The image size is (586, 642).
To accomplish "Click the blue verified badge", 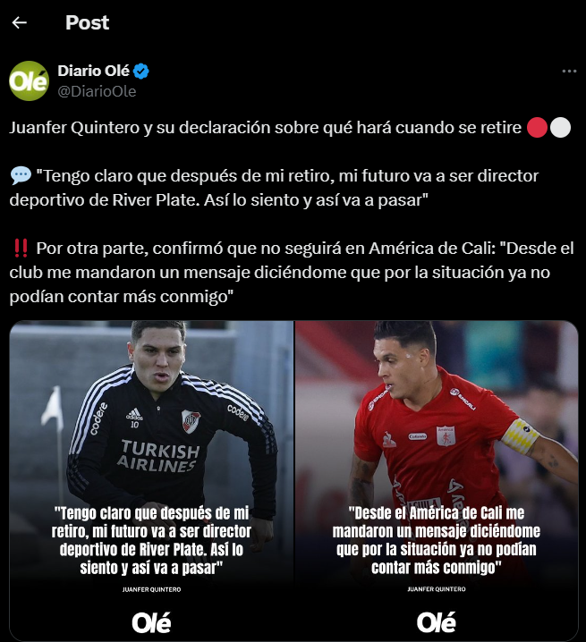I will point(141,72).
